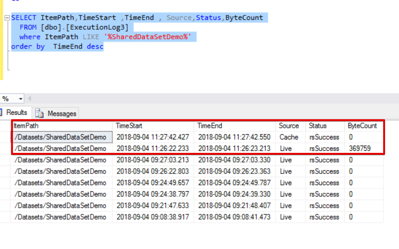The image size is (399, 249).
Task: Collapse the SELECT query outline toggle
Action: tap(7, 18)
